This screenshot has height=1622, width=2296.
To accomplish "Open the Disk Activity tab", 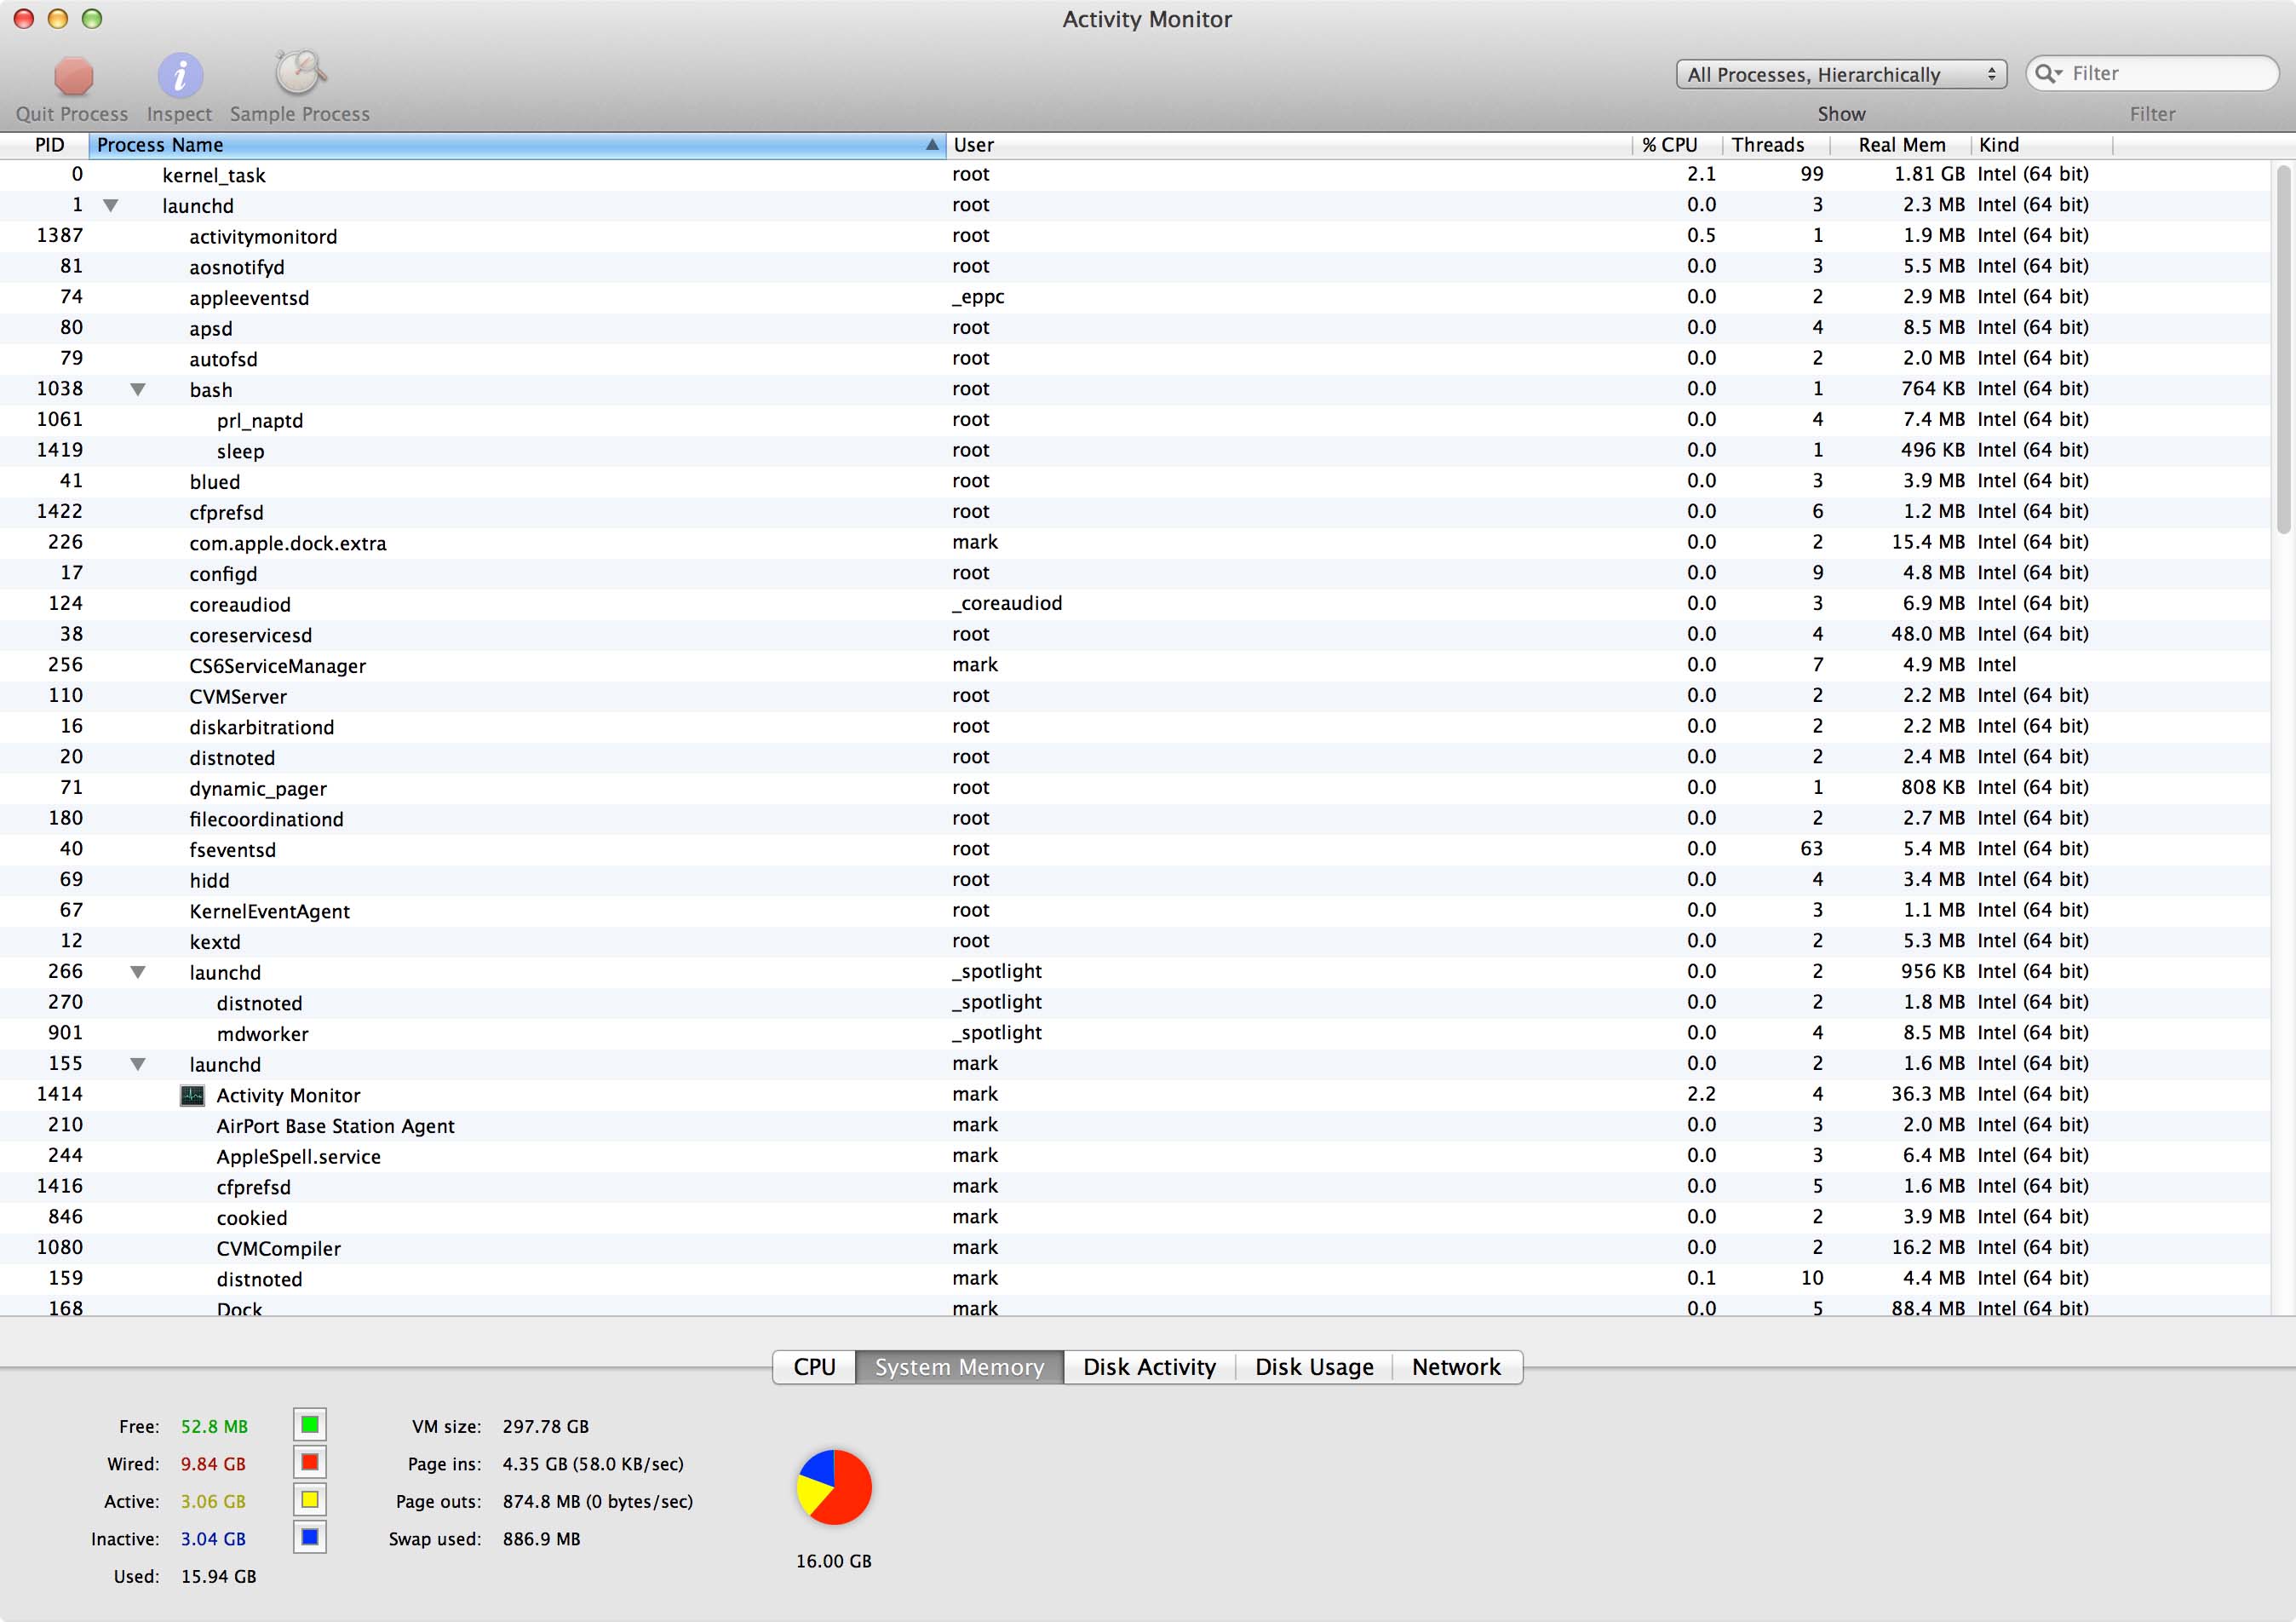I will (1149, 1367).
